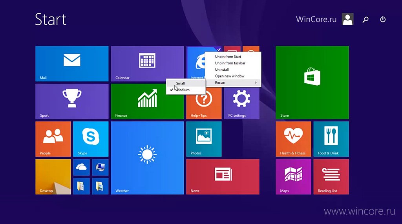Open the Maps tile
The height and width of the screenshot is (224, 402).
click(x=293, y=177)
